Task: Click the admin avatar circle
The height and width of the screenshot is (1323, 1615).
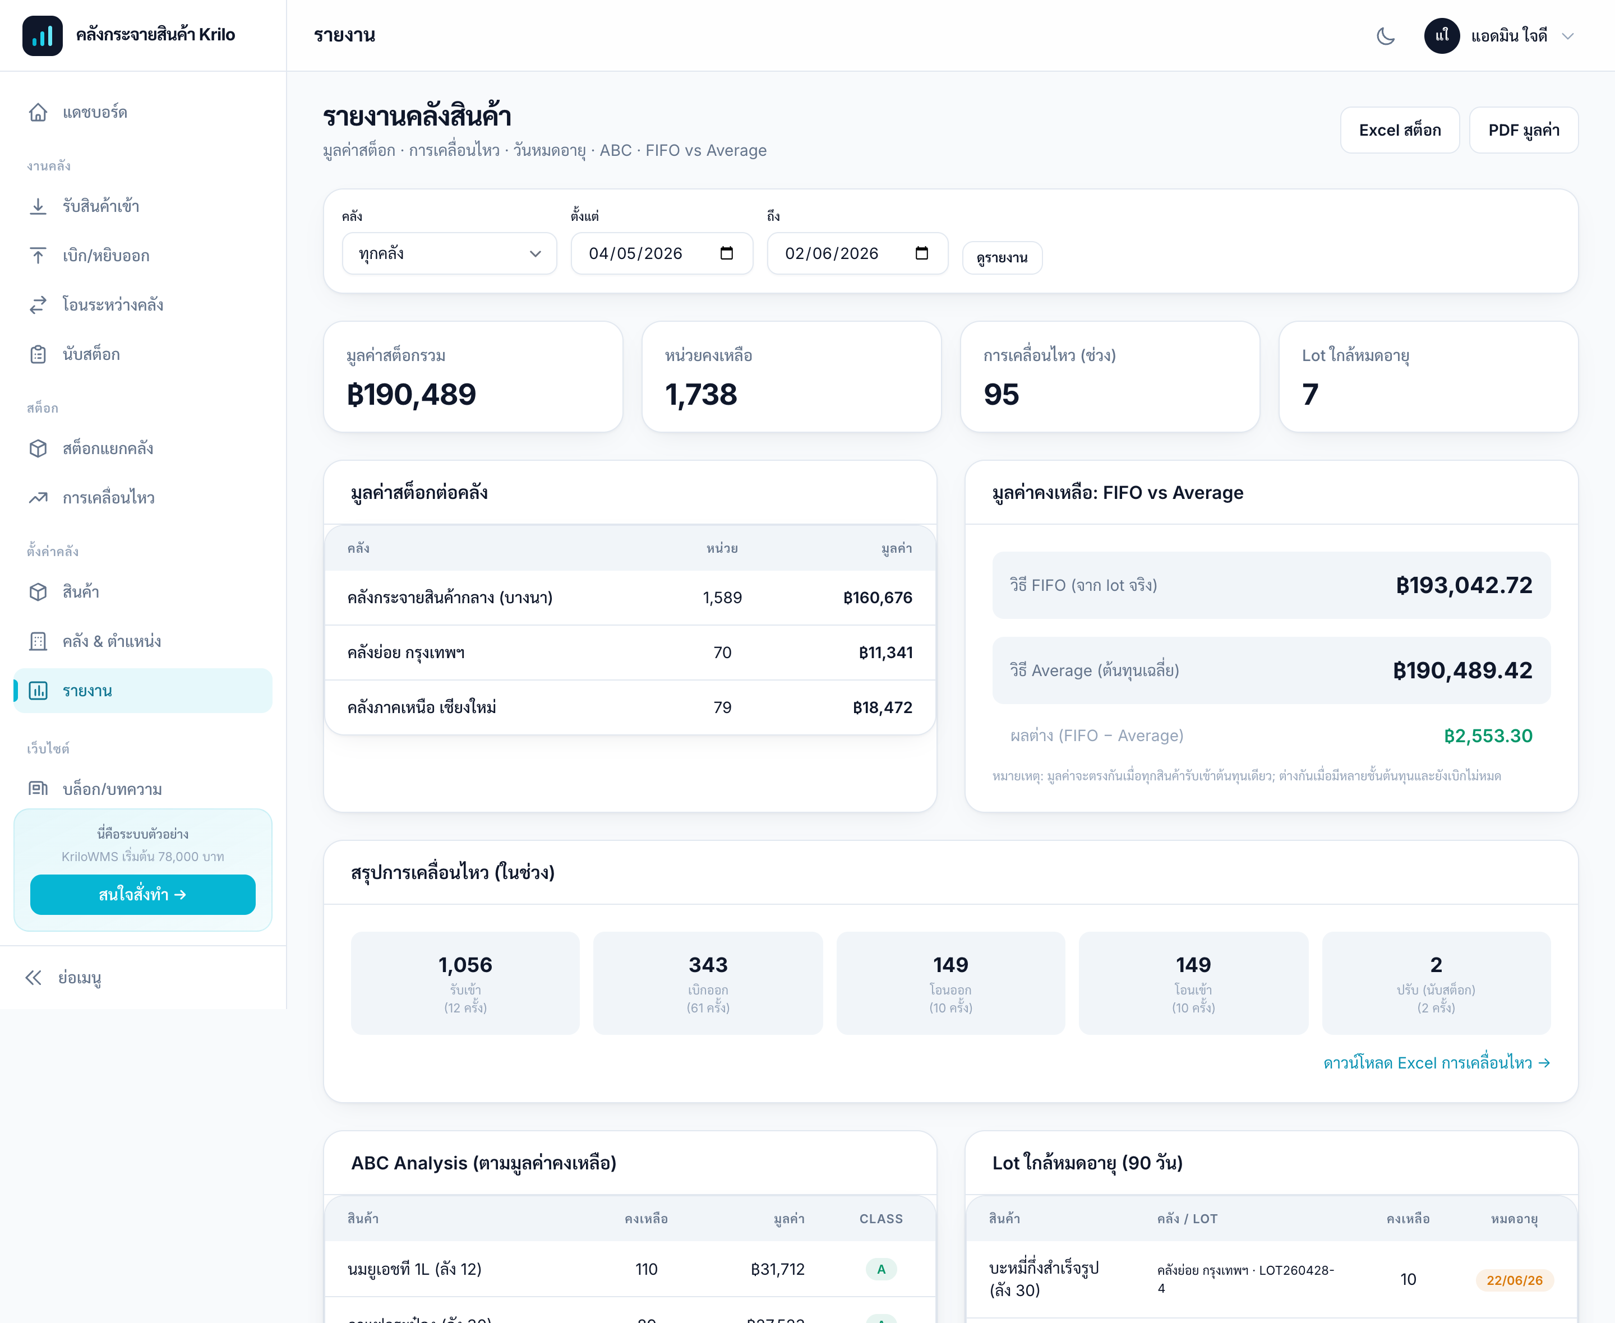Action: pos(1442,36)
